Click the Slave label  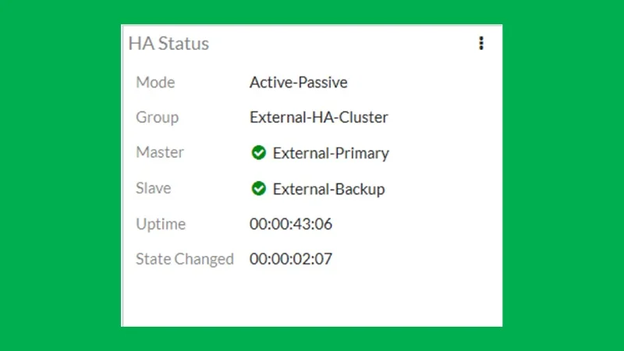pyautogui.click(x=154, y=188)
